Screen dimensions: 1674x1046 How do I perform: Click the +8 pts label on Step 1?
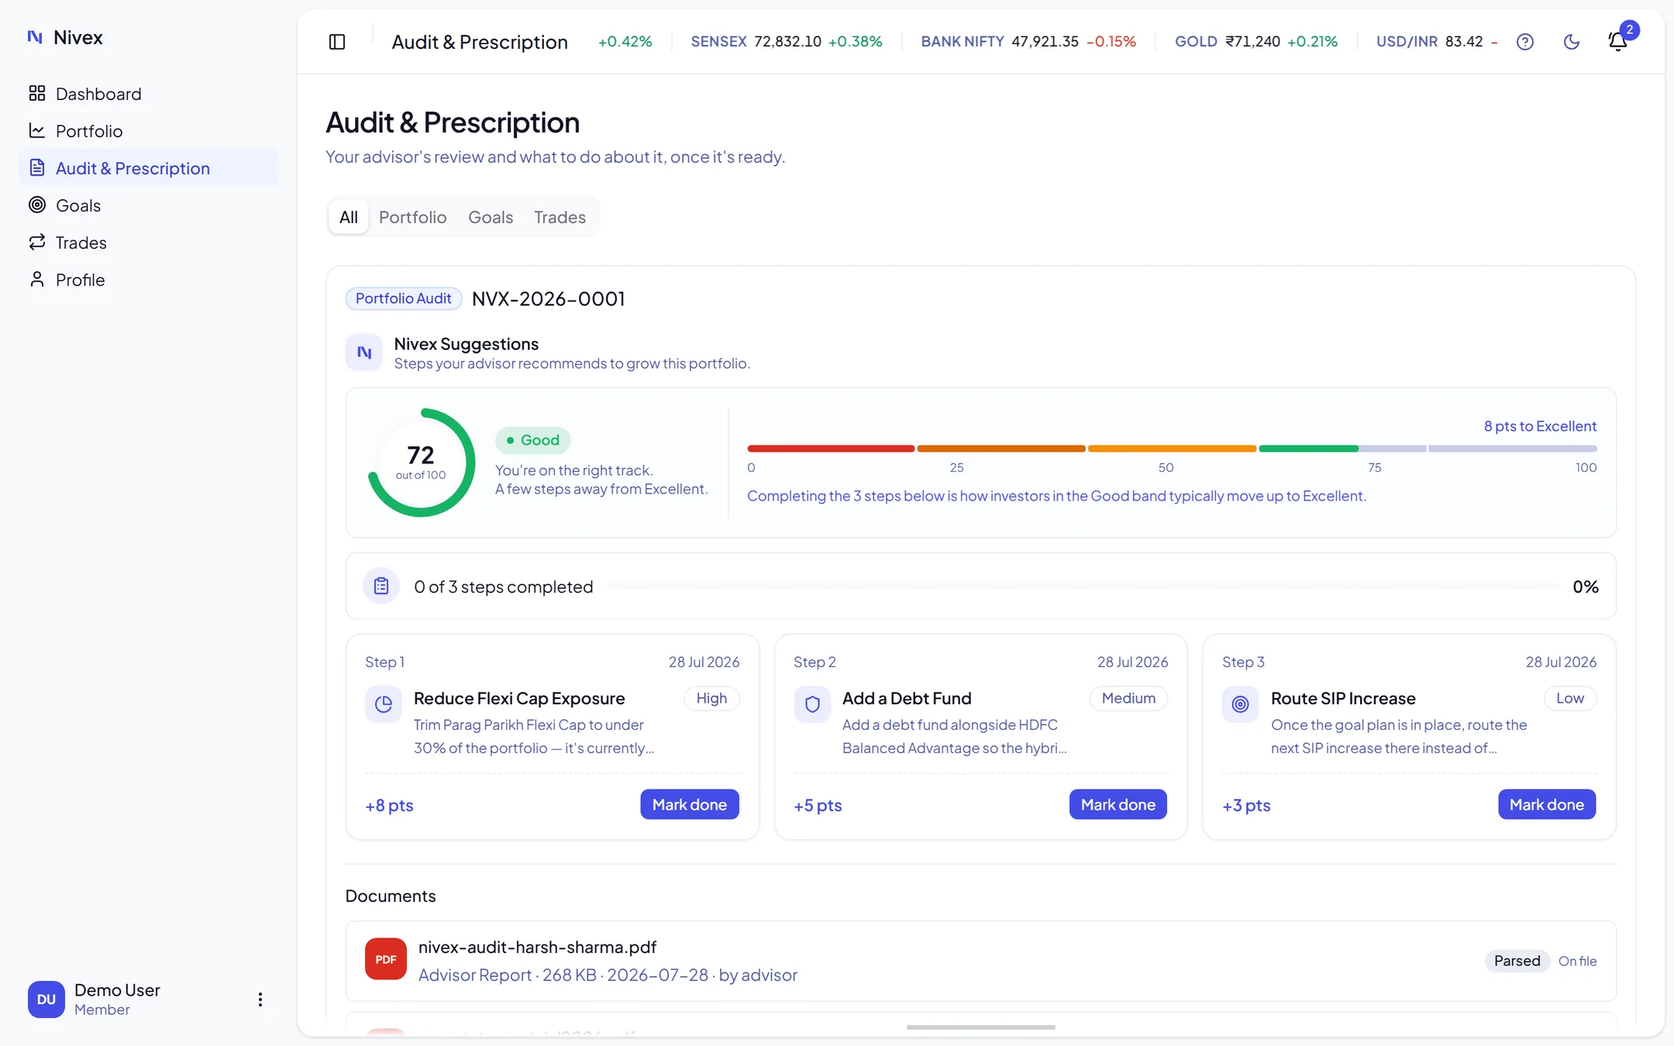pos(389,805)
